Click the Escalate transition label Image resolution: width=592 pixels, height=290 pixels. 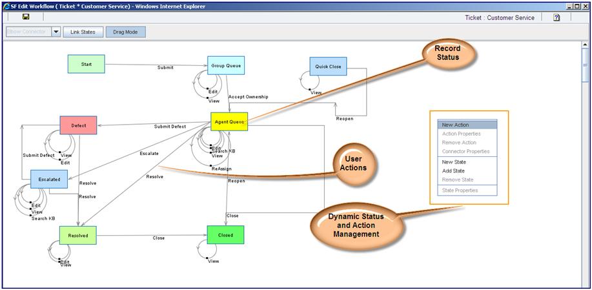pos(149,154)
